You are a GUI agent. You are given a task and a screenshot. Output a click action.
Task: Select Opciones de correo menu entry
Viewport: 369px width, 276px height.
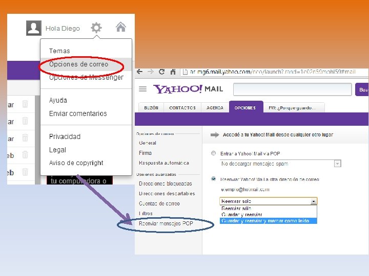pyautogui.click(x=78, y=64)
